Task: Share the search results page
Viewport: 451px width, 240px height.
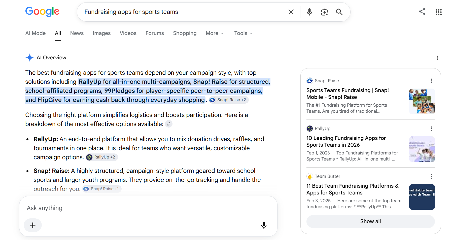Action: (x=422, y=12)
